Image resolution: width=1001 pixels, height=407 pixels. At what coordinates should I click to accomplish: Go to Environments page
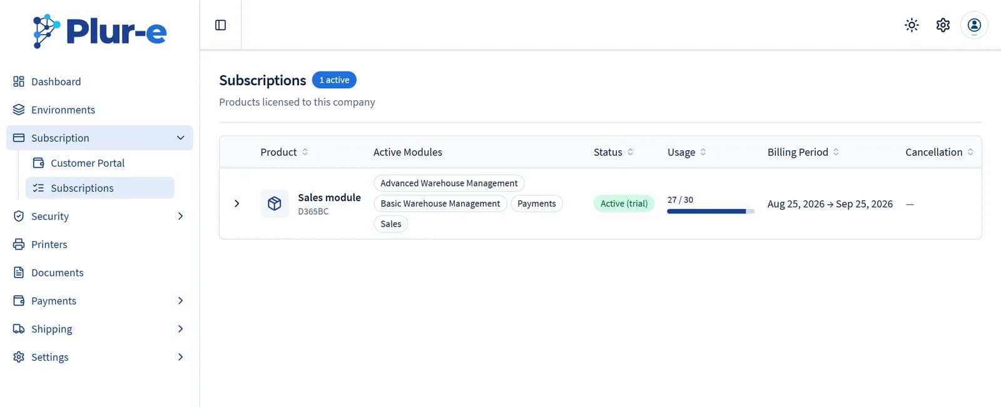coord(99,110)
